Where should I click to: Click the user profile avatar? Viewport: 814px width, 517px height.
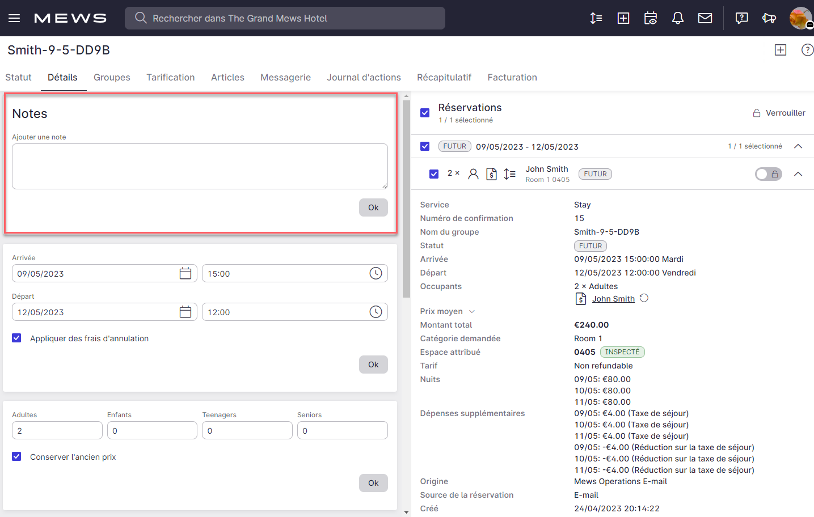800,18
